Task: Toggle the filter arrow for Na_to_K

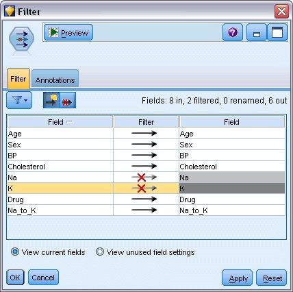Action: (144, 210)
